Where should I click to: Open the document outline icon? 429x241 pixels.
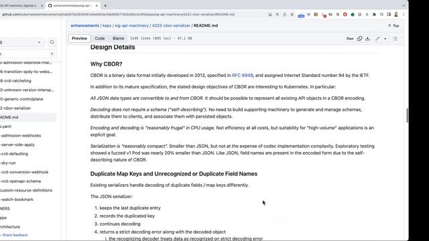click(395, 39)
